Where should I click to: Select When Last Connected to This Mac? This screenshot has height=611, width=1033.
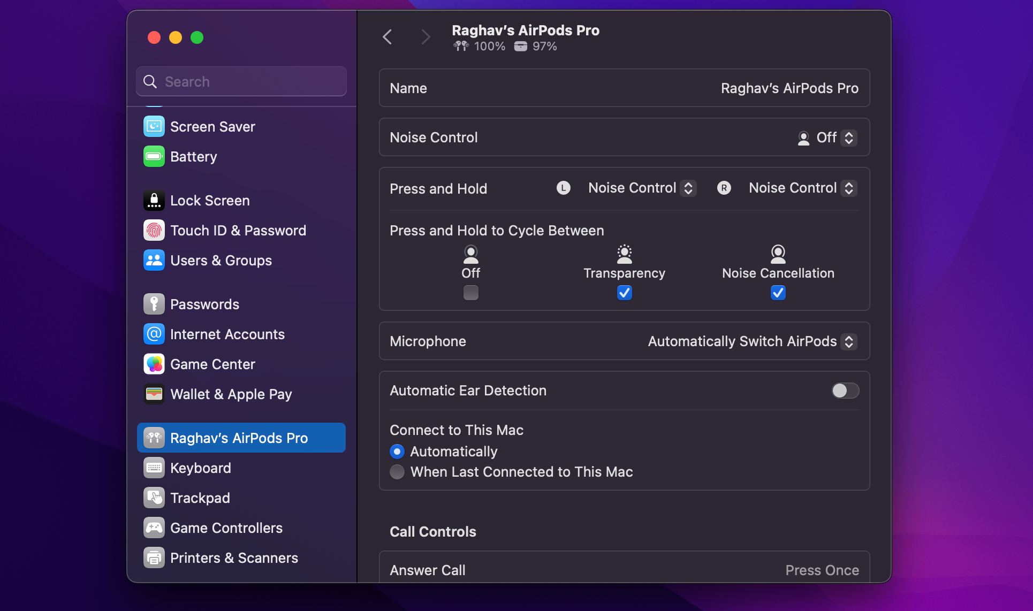(397, 472)
